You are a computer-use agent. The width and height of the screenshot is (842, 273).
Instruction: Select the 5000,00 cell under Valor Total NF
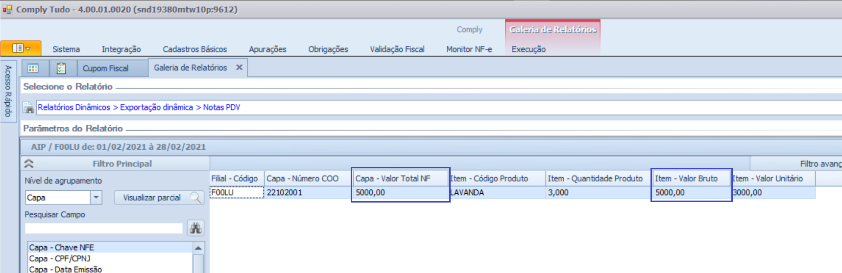[x=400, y=193]
